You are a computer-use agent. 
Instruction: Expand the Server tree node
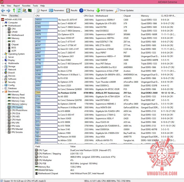click(3, 57)
